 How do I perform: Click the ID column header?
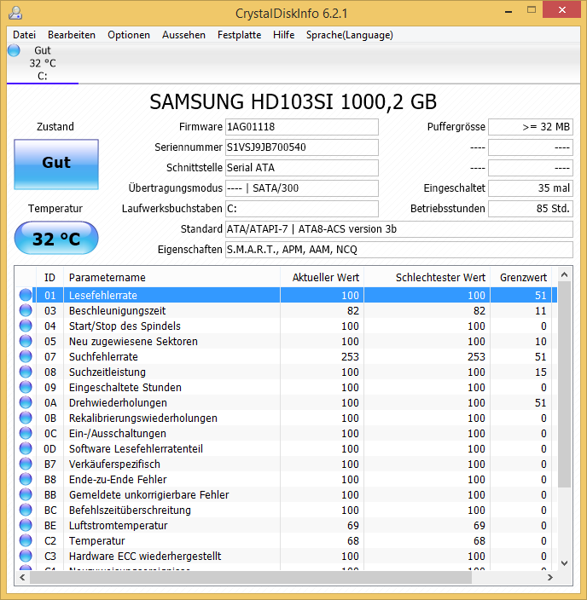pyautogui.click(x=49, y=278)
